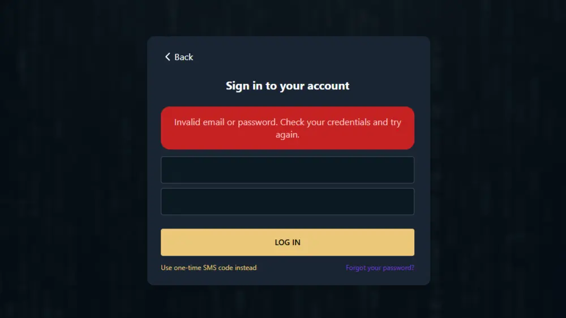
Task: Place cursor in the password field
Action: [x=288, y=201]
